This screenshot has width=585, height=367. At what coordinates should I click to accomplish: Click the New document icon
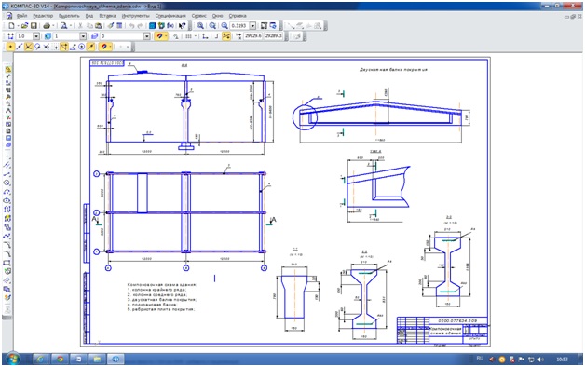(x=11, y=26)
